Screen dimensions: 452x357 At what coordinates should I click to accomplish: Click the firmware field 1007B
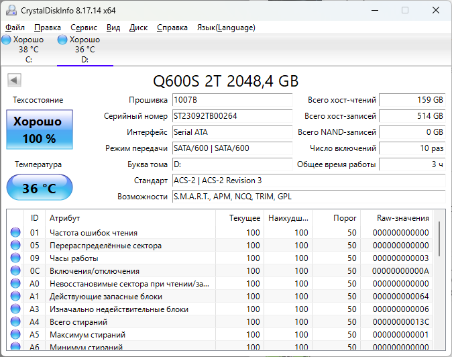point(232,100)
